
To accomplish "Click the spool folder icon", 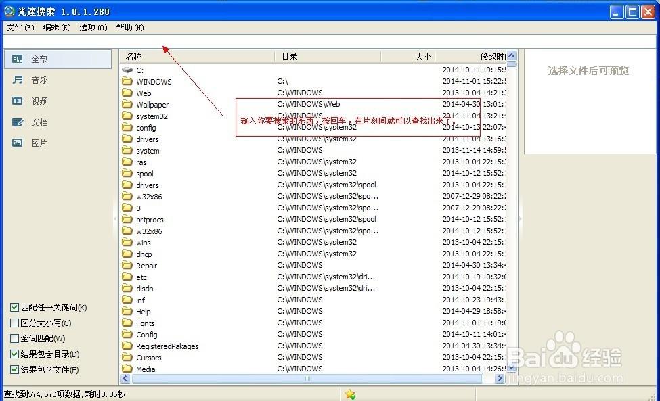I will point(127,173).
